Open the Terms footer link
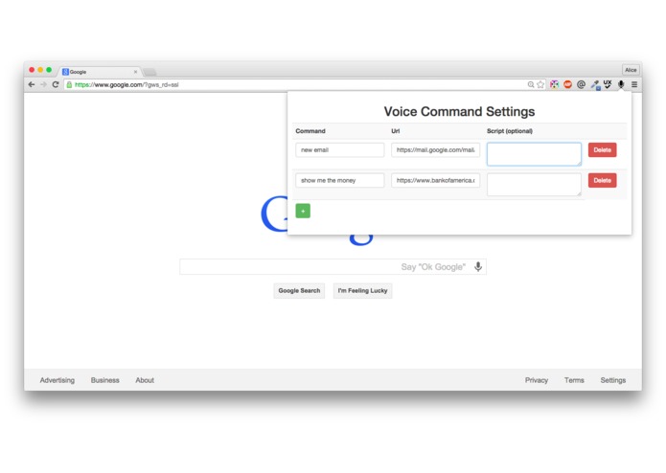Screen dimensions: 666x473 pyautogui.click(x=574, y=380)
